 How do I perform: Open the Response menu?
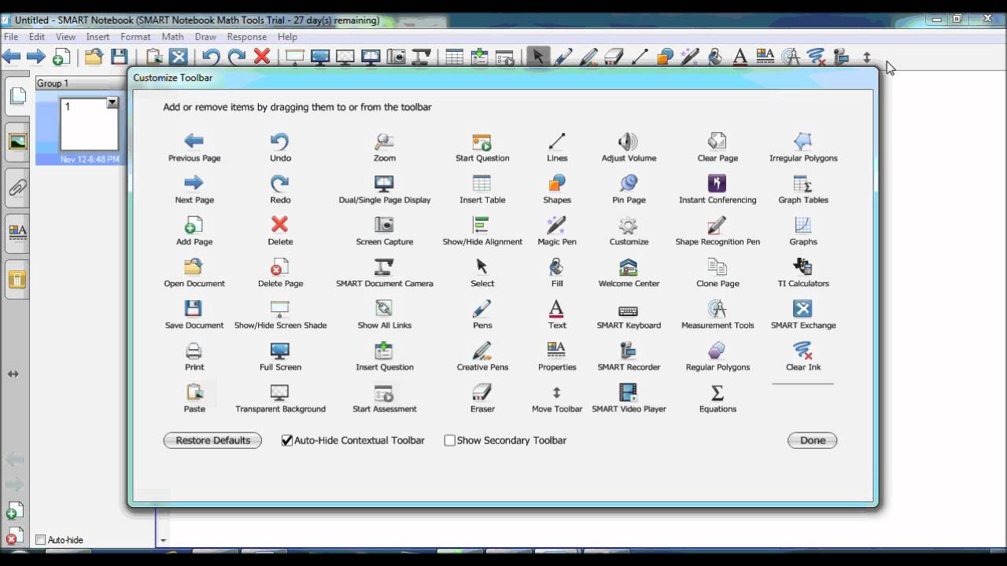pos(247,36)
